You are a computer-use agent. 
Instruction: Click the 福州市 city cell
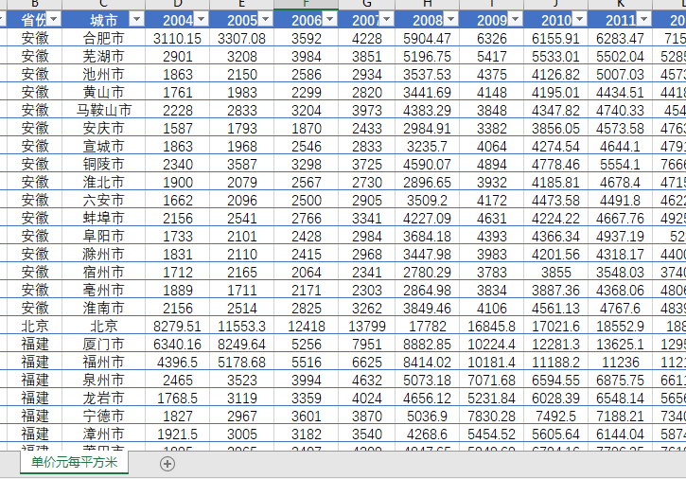104,362
